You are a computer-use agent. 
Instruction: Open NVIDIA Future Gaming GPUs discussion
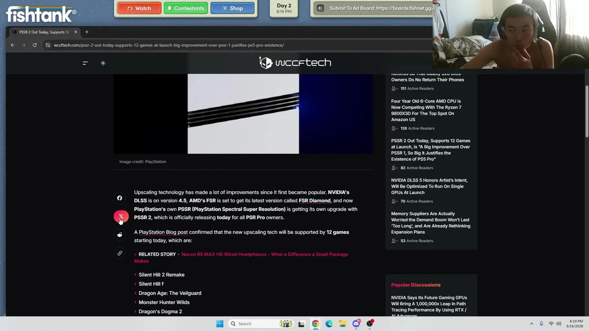click(429, 306)
